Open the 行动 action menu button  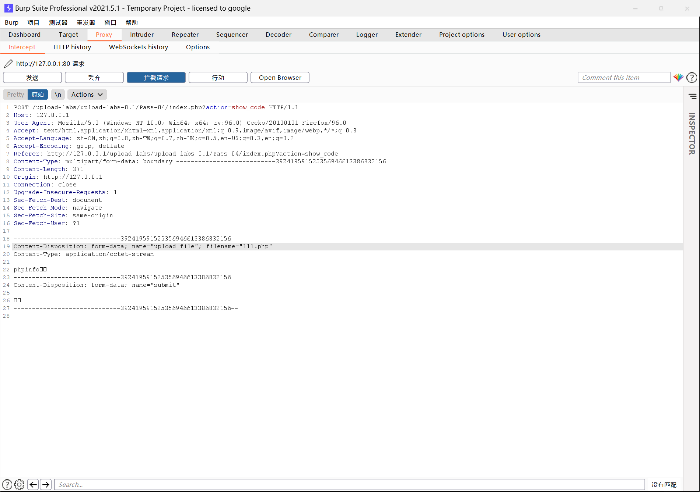(x=218, y=78)
